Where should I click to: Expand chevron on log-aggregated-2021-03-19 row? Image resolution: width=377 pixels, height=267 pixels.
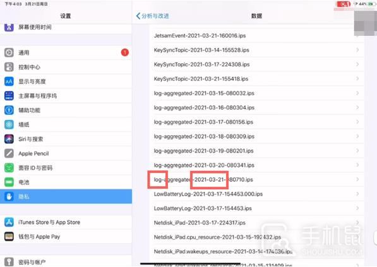[357, 151]
